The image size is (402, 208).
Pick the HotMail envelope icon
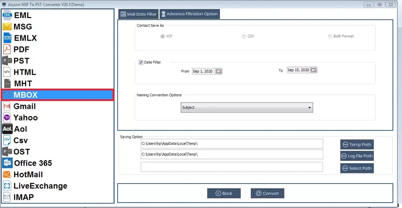pyautogui.click(x=7, y=174)
